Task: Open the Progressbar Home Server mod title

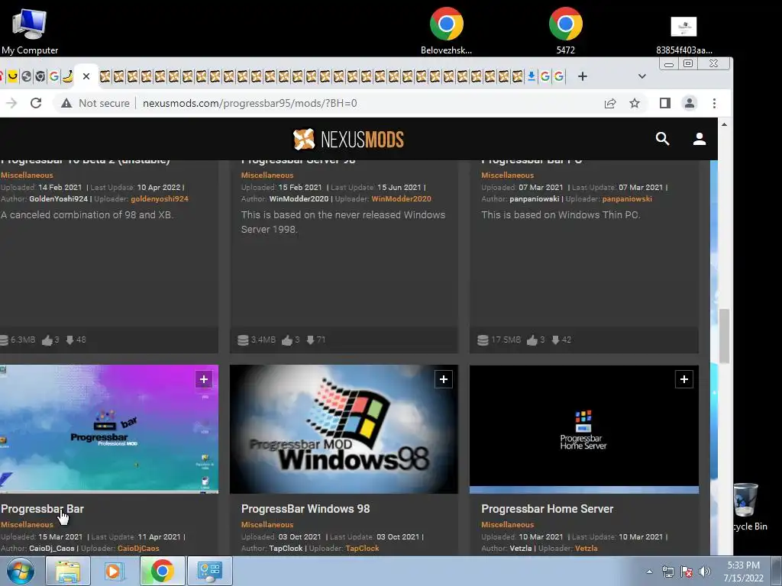Action: point(547,509)
